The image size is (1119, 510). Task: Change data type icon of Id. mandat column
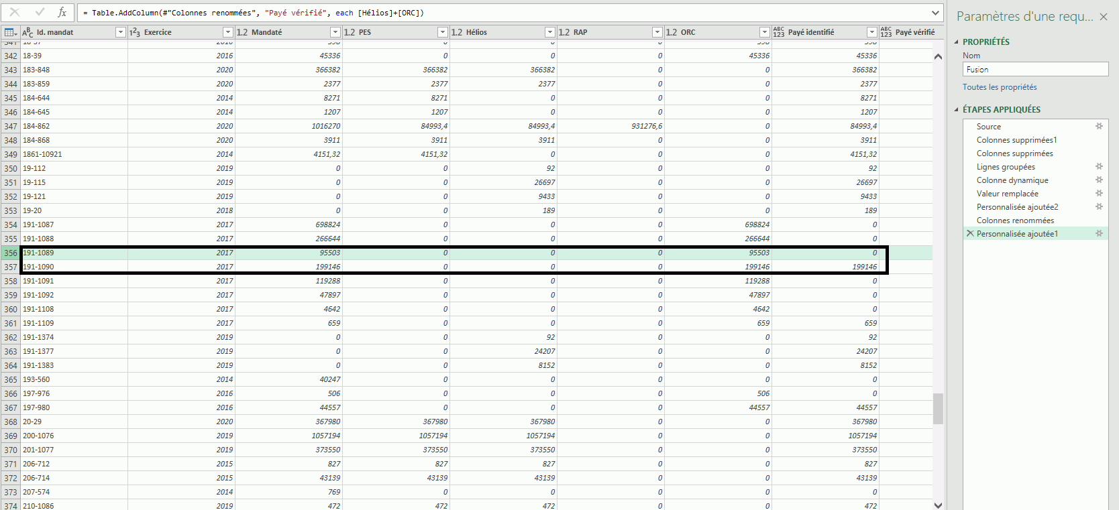pos(28,32)
